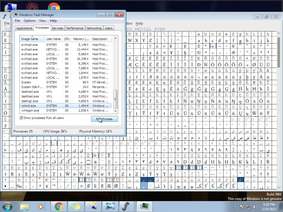
Task: Open the clock showing 8:30 PM
Action: pyautogui.click(x=269, y=207)
